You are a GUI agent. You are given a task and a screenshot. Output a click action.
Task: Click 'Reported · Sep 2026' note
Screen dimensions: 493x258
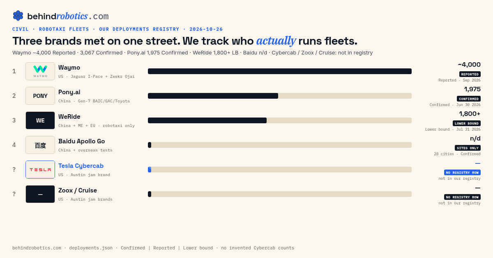[x=459, y=80]
